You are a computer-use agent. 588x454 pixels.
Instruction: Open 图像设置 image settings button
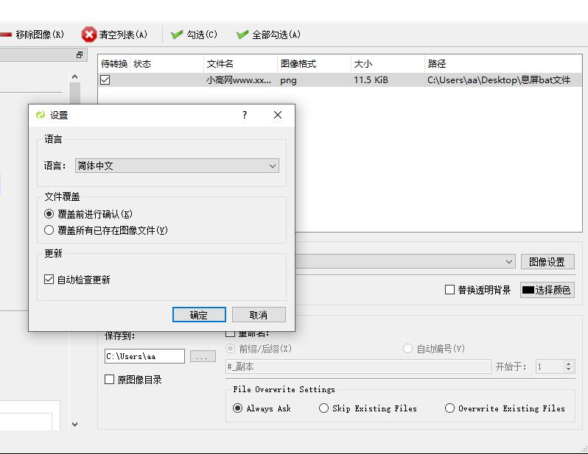tap(547, 262)
